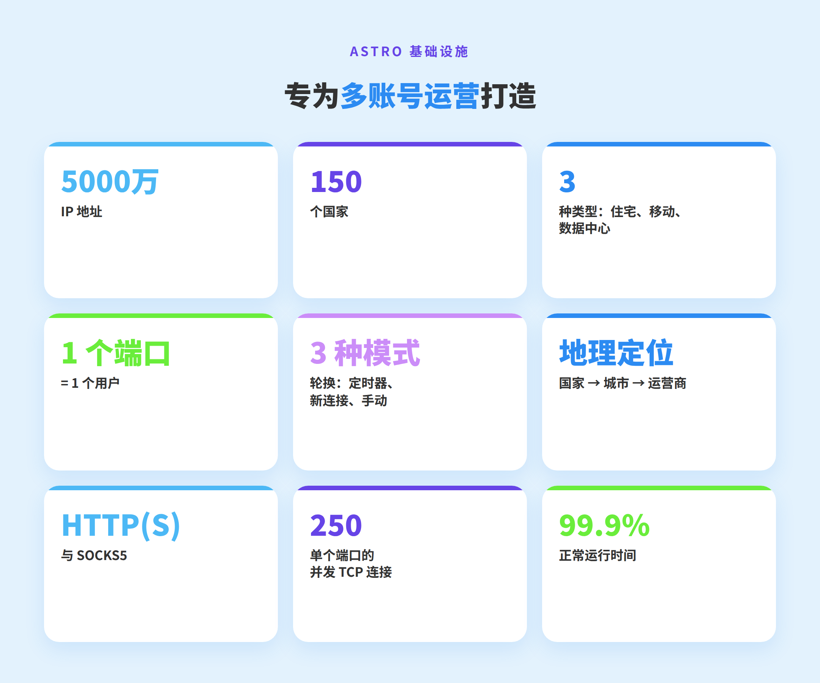The width and height of the screenshot is (820, 683).
Task: Click the "专为多账号运营打造" main title
Action: click(x=410, y=96)
